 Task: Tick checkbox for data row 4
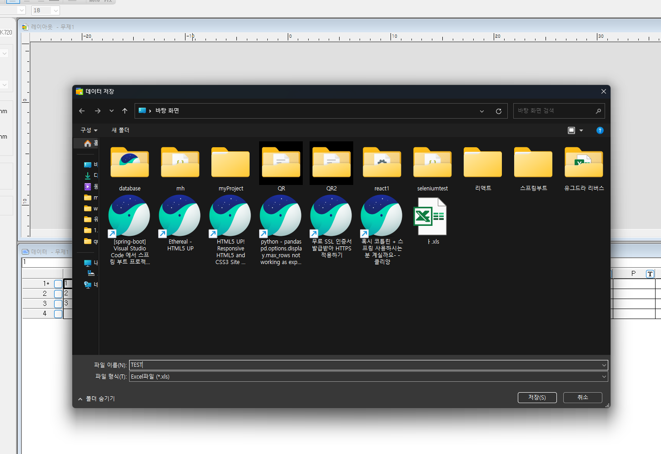[58, 314]
